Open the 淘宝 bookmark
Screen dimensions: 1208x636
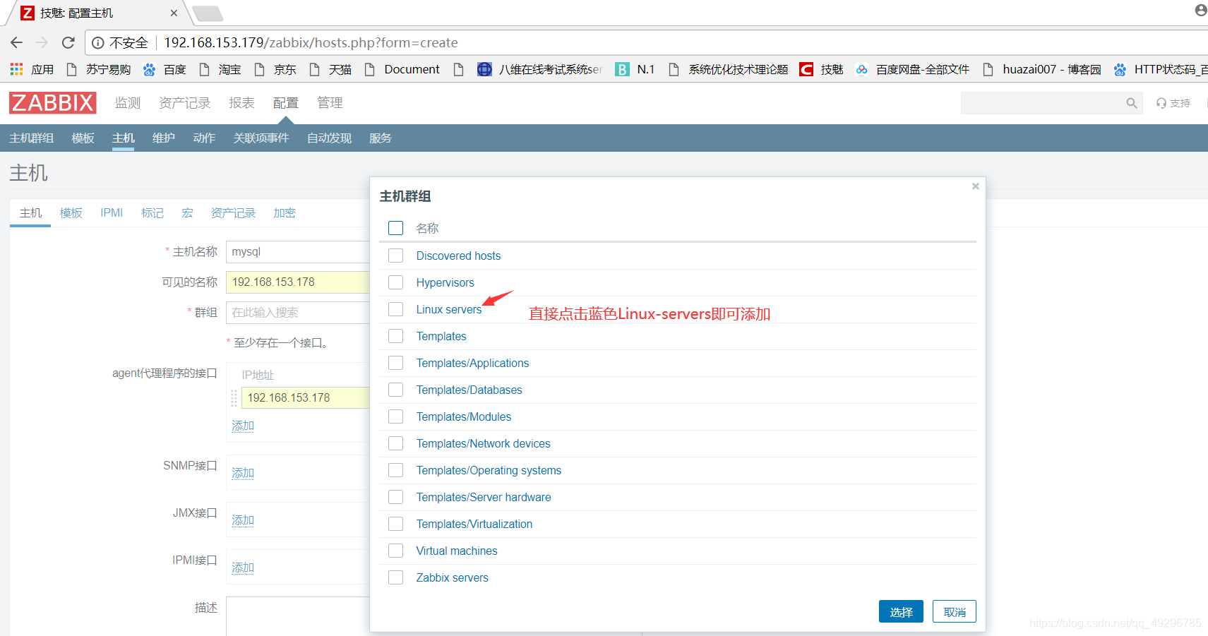(220, 69)
